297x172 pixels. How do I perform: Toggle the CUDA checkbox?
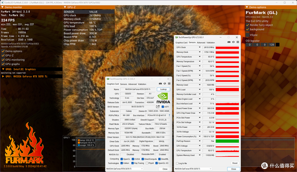tap(133, 159)
